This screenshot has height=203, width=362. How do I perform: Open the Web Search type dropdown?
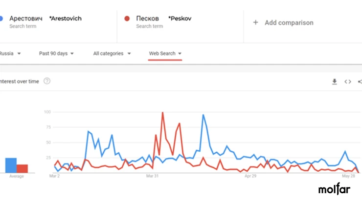165,54
